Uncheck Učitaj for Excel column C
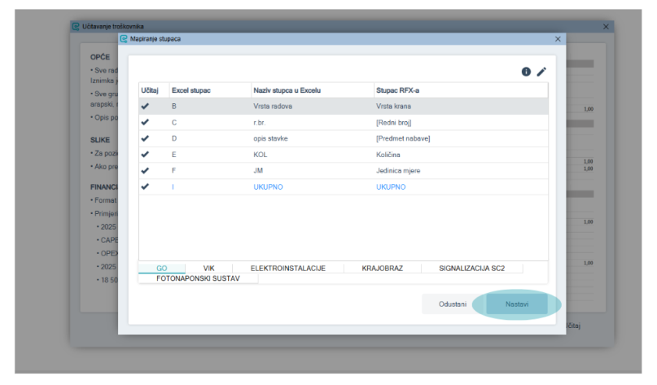 145,122
